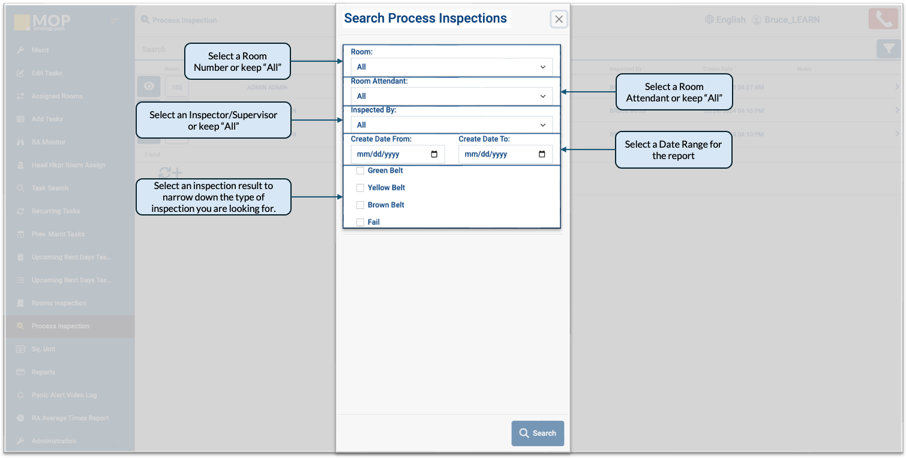The width and height of the screenshot is (906, 458).
Task: Collapse sidebar using the hamburger menu icon
Action: pyautogui.click(x=115, y=22)
